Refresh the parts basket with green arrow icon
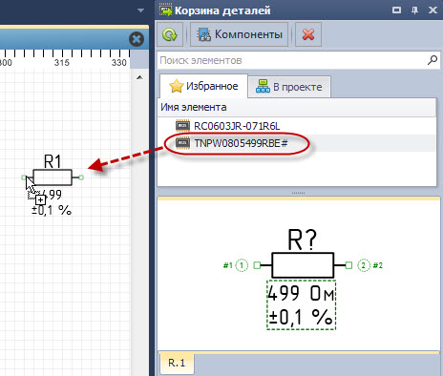443x376 pixels. click(170, 34)
